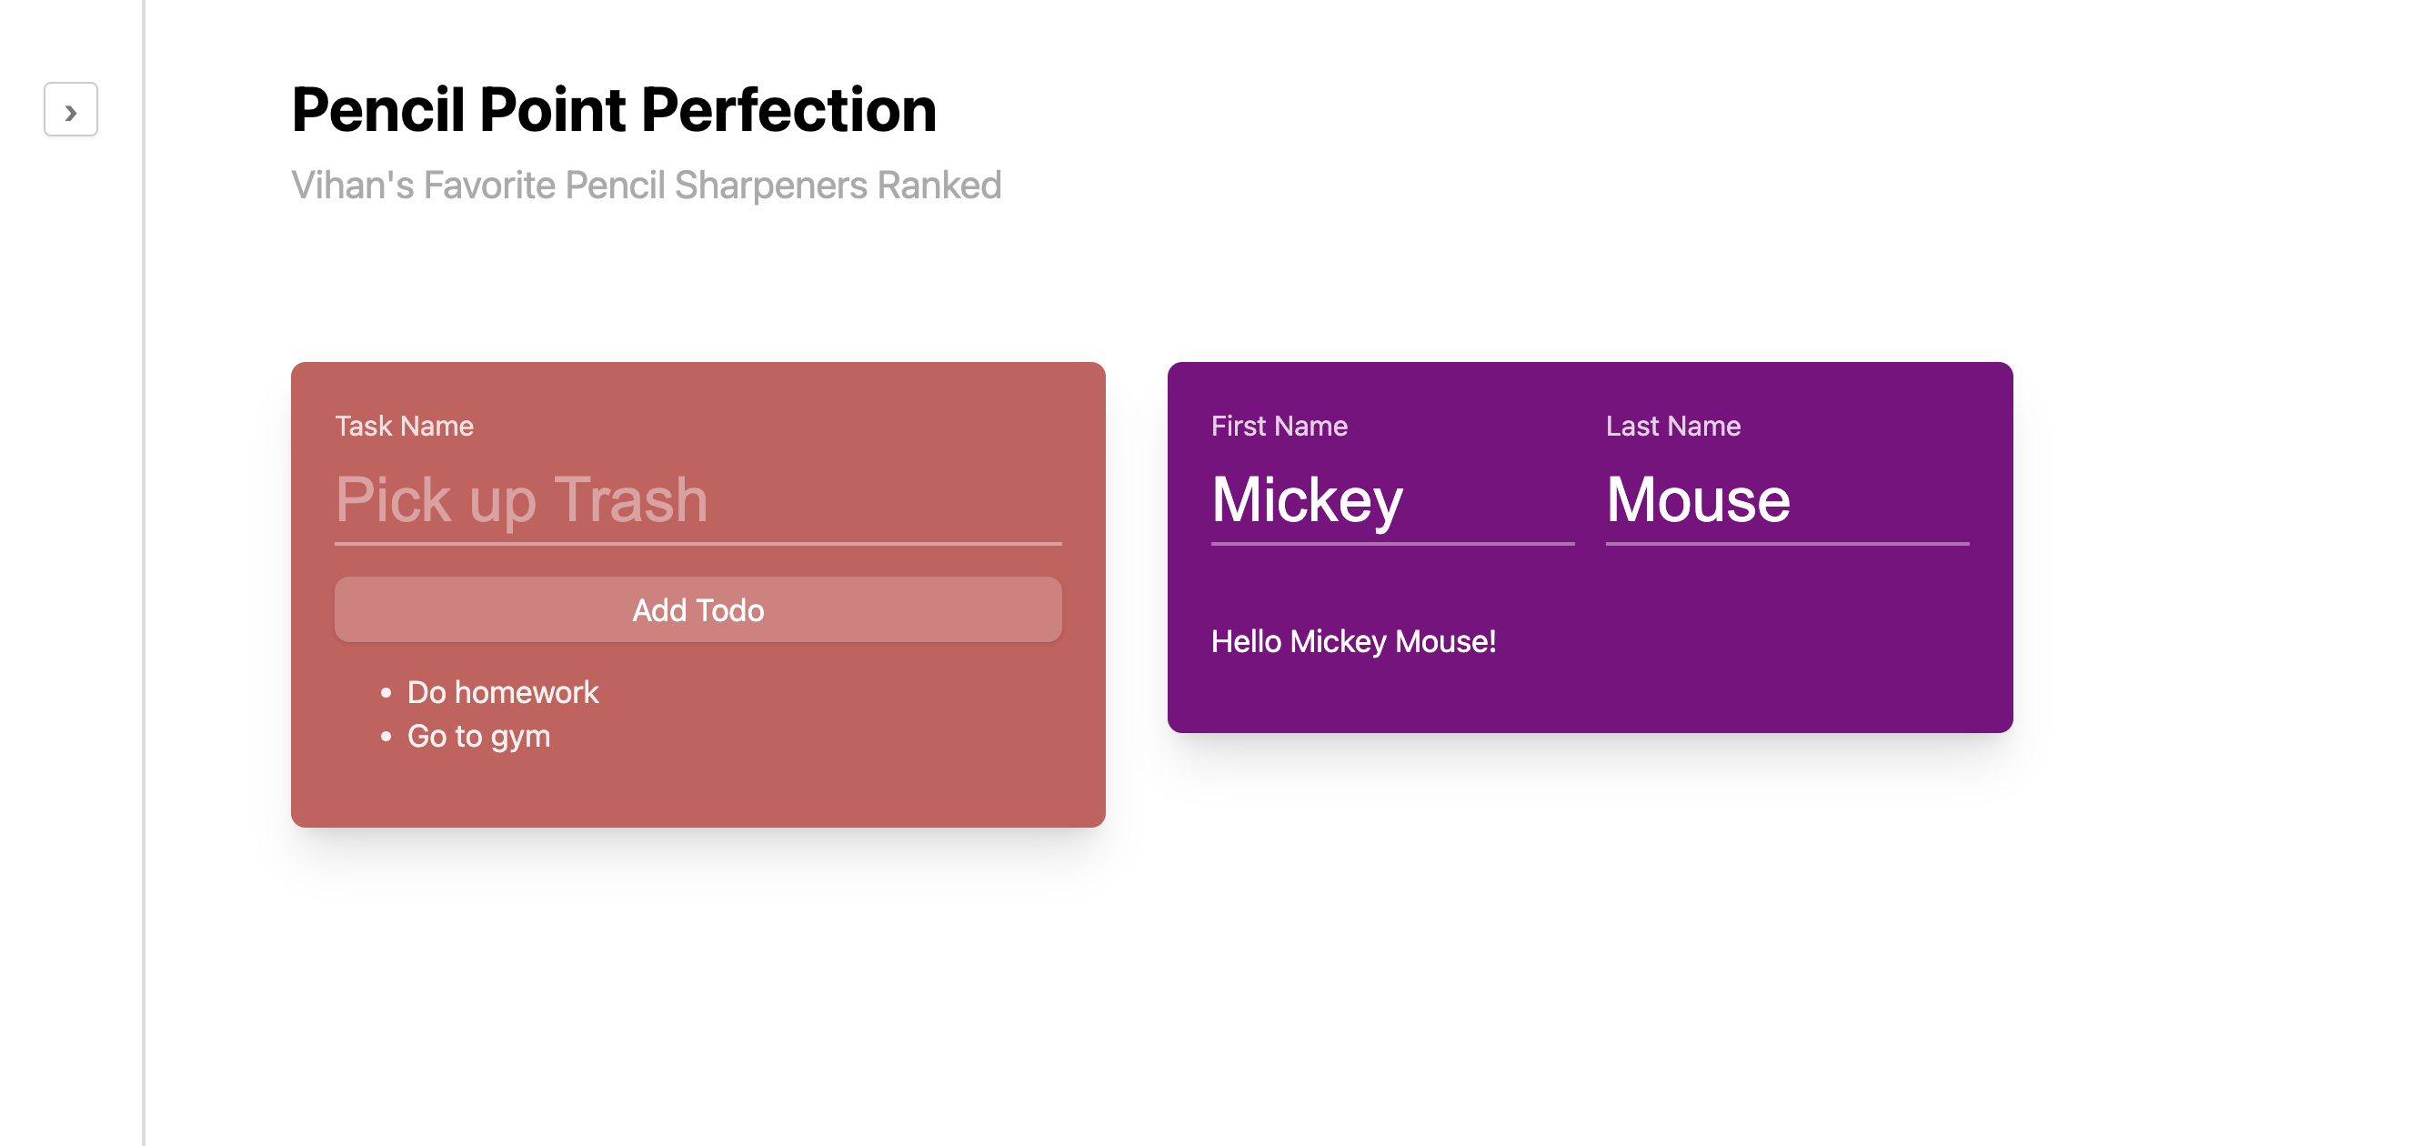Click the Add Todo button

tap(698, 609)
